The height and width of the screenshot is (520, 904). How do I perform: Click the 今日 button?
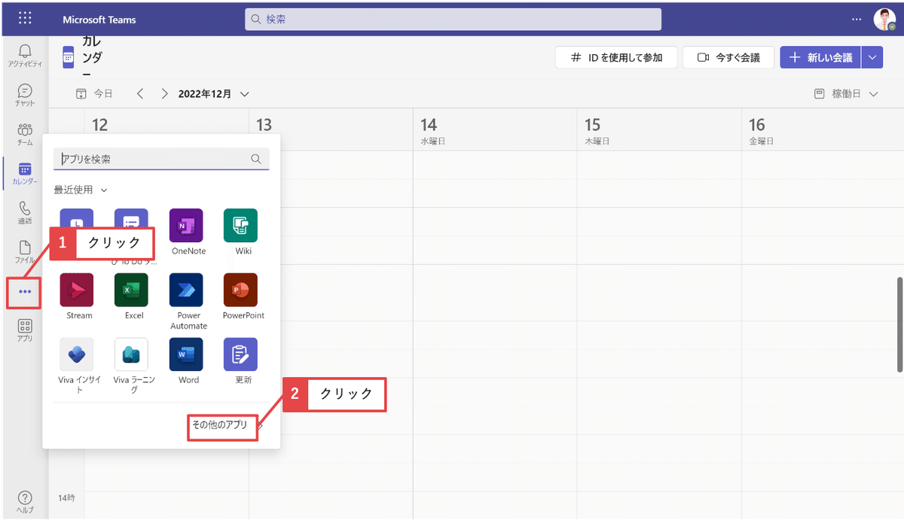point(95,94)
